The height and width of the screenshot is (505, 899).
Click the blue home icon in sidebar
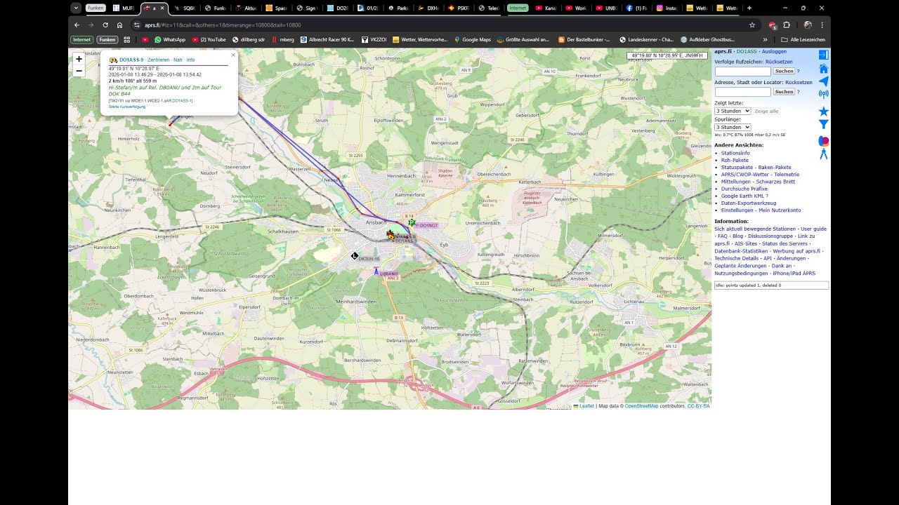pyautogui.click(x=824, y=68)
